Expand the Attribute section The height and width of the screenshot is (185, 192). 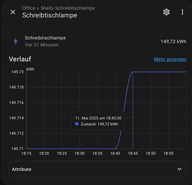(x=98, y=169)
